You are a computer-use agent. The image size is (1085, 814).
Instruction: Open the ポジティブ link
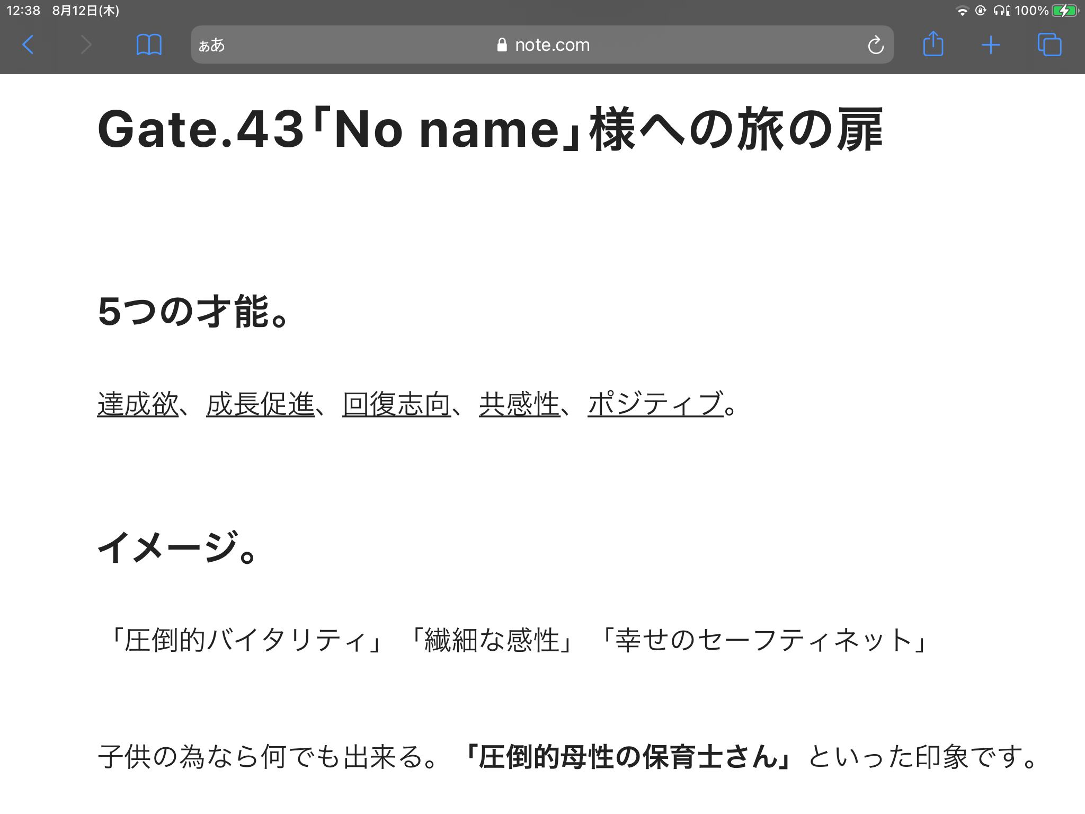(655, 404)
